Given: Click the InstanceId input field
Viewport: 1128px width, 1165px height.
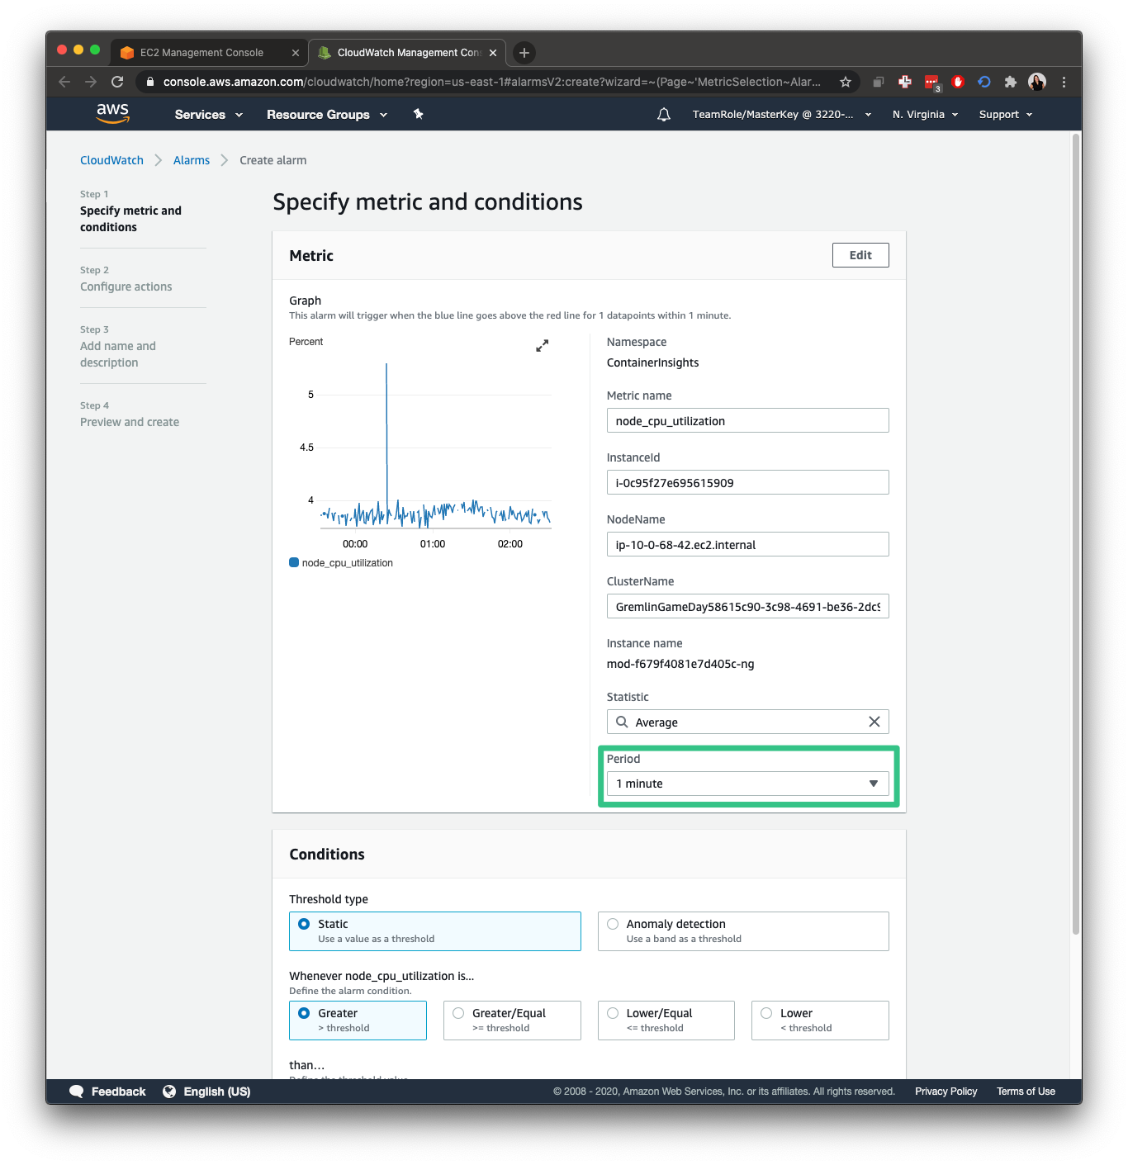Looking at the screenshot, I should click(748, 482).
